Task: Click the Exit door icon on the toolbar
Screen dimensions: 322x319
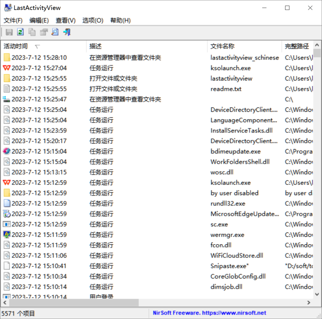Action: tap(66, 32)
